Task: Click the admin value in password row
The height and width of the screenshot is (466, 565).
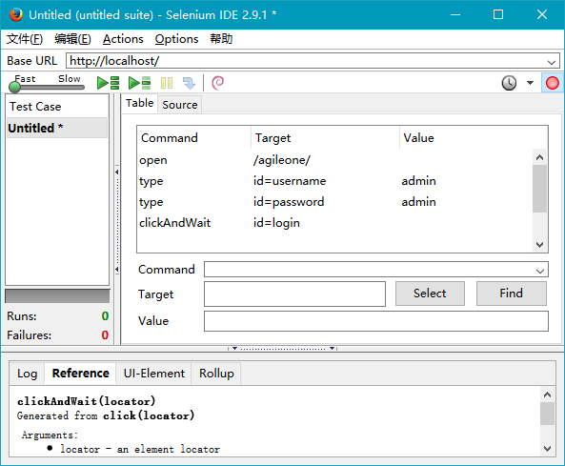Action: 418,202
